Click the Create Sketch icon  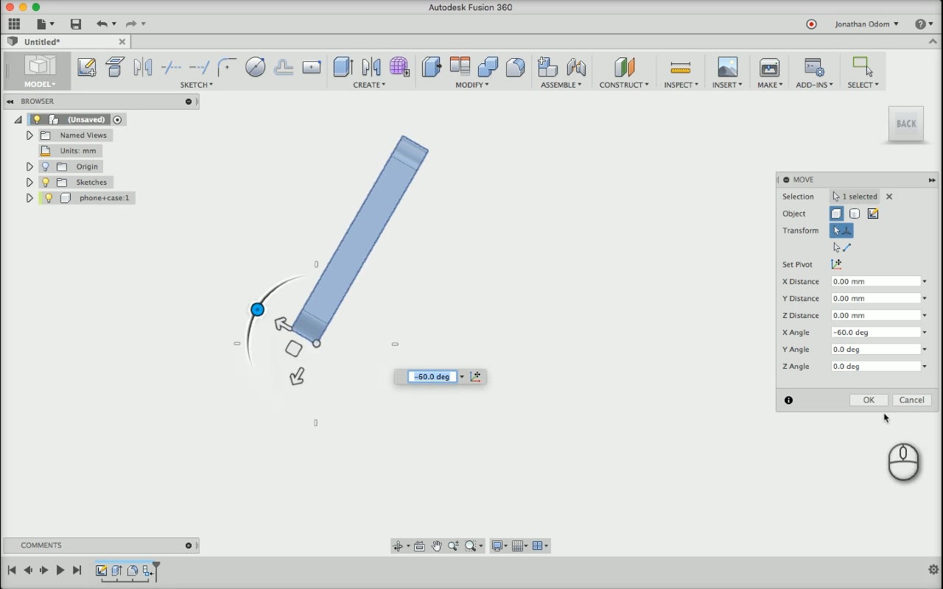(x=86, y=68)
